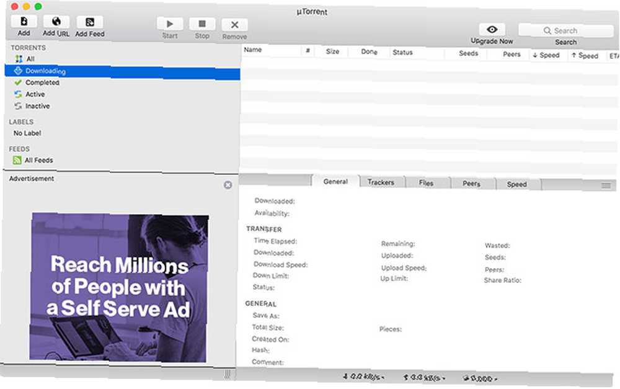Sort by # column header

click(x=308, y=51)
